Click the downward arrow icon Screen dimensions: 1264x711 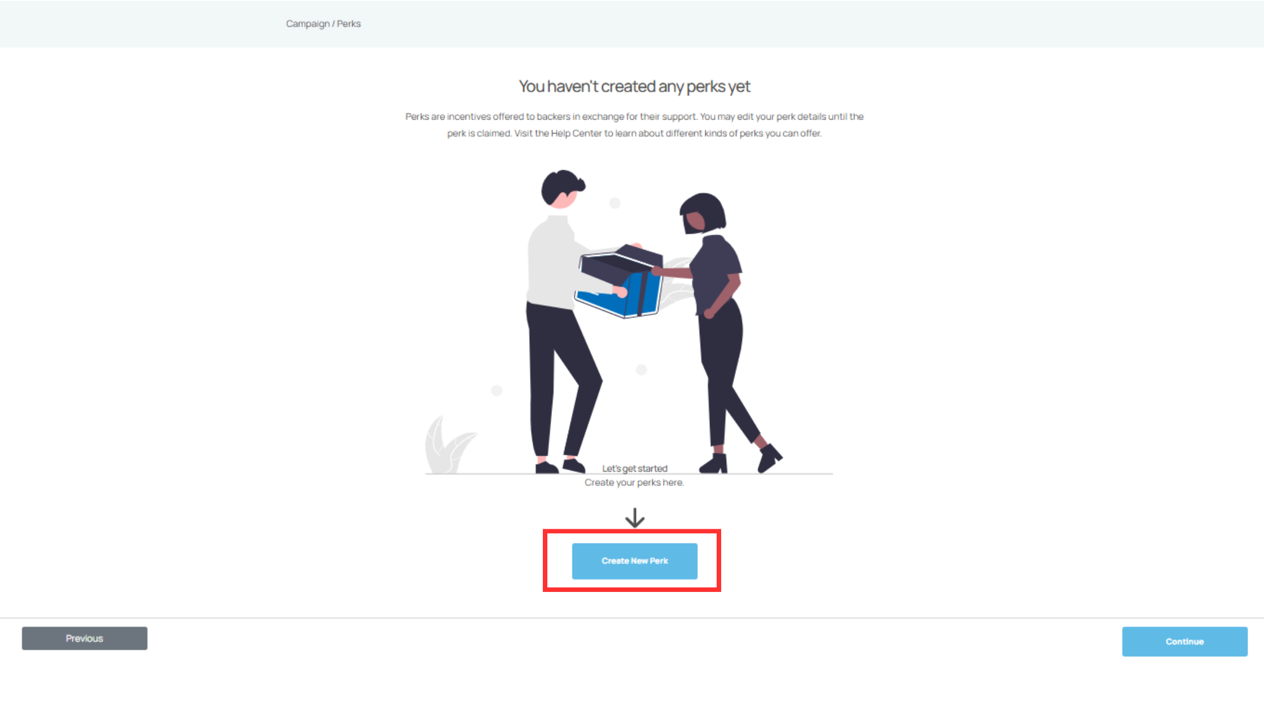pyautogui.click(x=635, y=517)
